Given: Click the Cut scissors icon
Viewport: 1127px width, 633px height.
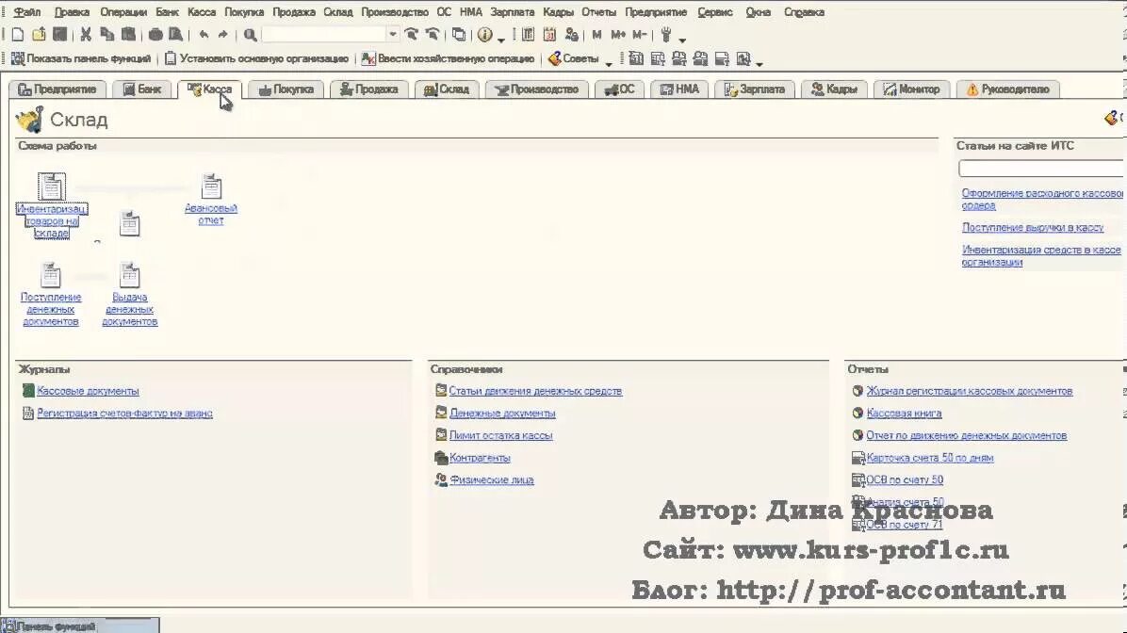Looking at the screenshot, I should tap(86, 35).
